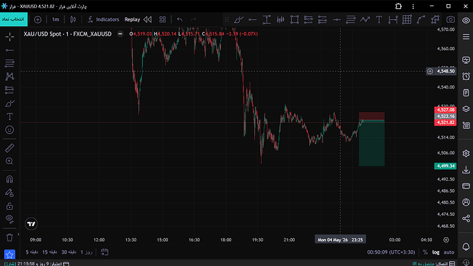Redo the chart action
This screenshot has width=473, height=266.
click(x=194, y=20)
